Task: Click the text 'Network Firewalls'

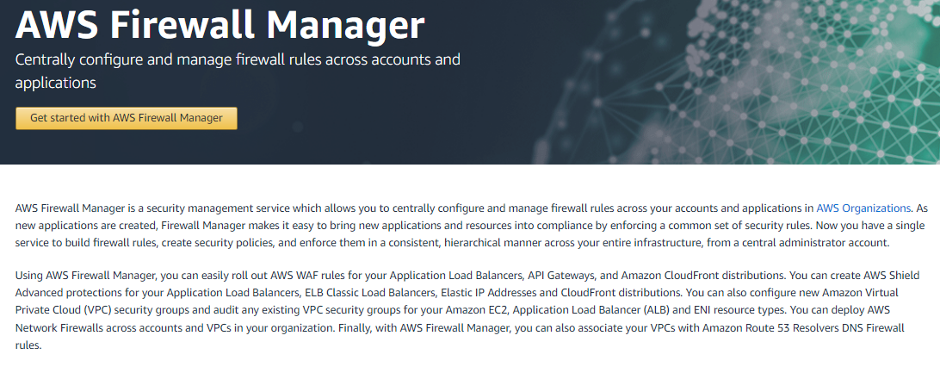Action: (x=59, y=327)
